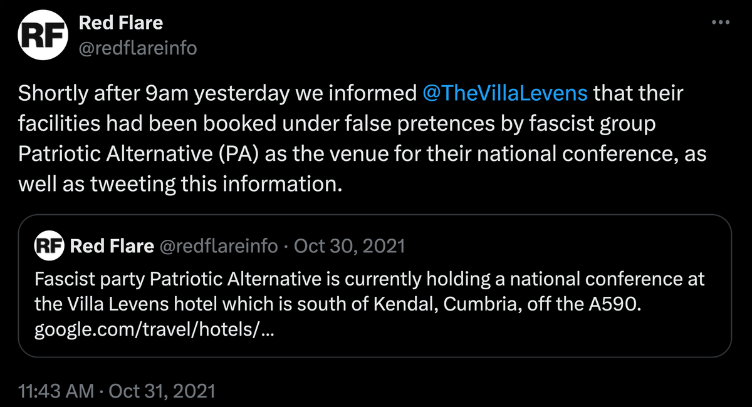The image size is (752, 407).
Task: Click the small RF icon beside the quoted name
Action: 49,245
